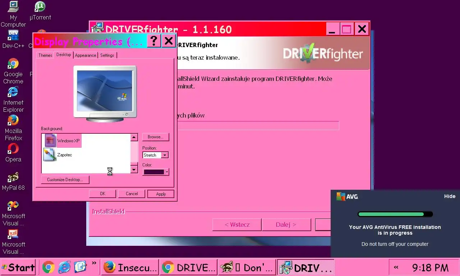The image size is (460, 276).
Task: Switch to the Don'... taskbar item
Action: tap(247, 267)
